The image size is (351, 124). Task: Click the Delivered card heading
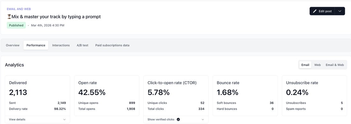[x=18, y=83]
